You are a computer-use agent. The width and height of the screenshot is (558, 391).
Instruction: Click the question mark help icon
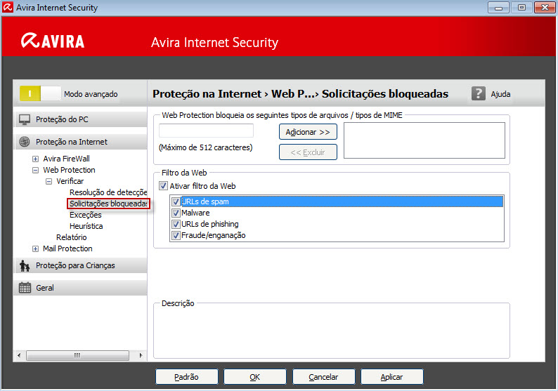tap(479, 94)
